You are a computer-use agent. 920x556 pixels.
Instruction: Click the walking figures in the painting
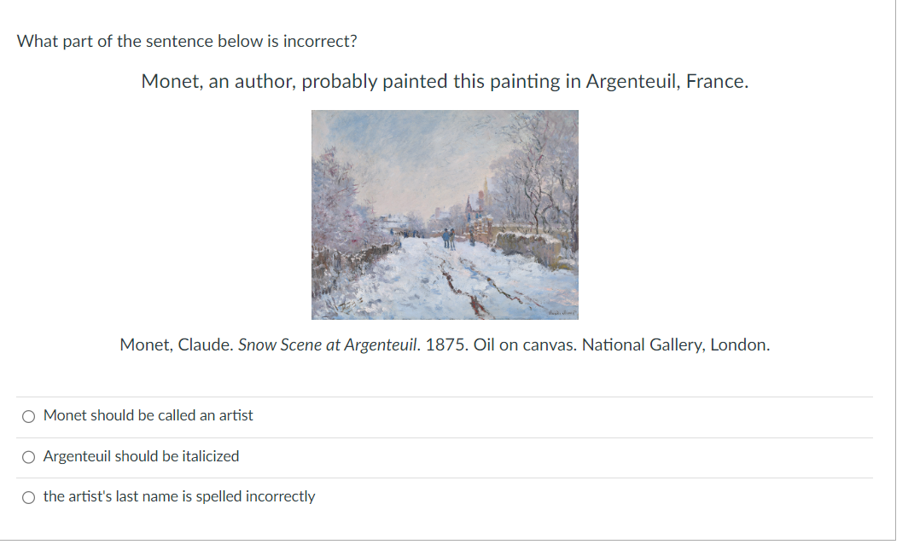click(448, 238)
